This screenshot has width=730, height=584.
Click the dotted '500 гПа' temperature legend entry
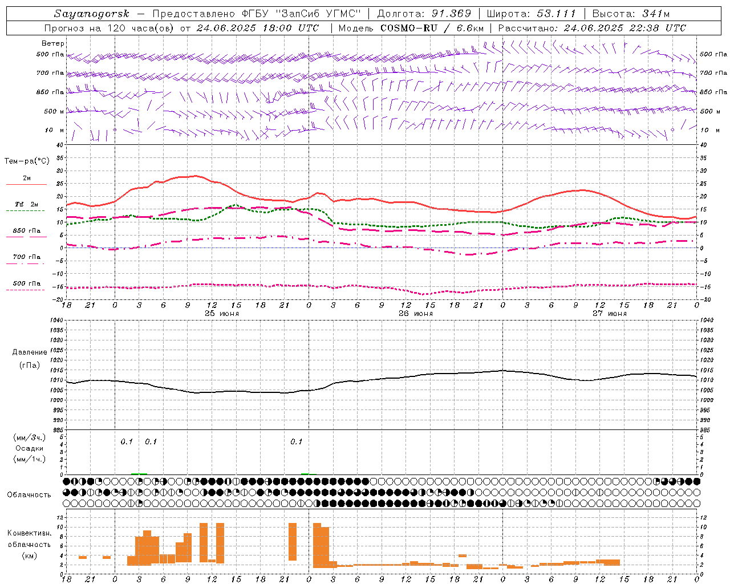click(26, 283)
